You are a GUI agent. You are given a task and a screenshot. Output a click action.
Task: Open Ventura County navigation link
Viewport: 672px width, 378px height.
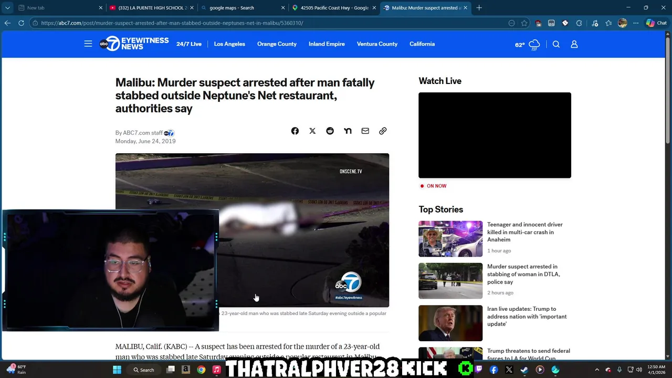(x=377, y=44)
